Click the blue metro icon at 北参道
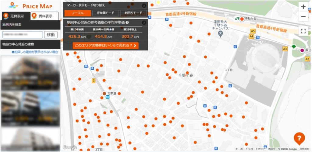This screenshot has width=312, height=152. click(108, 97)
